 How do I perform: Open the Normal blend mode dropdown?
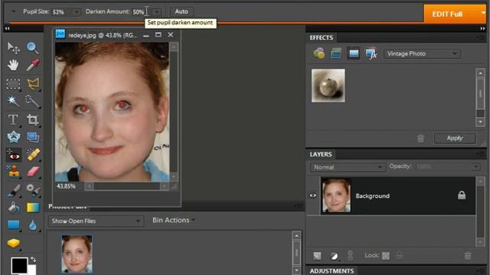click(348, 167)
